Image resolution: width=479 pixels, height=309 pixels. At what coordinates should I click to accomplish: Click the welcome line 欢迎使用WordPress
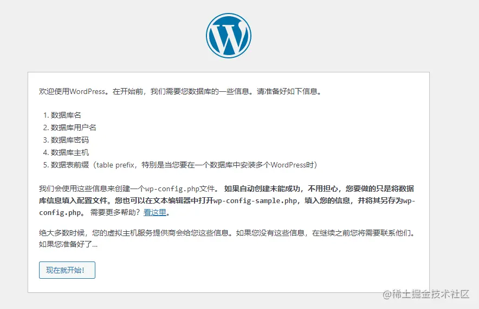(x=180, y=91)
